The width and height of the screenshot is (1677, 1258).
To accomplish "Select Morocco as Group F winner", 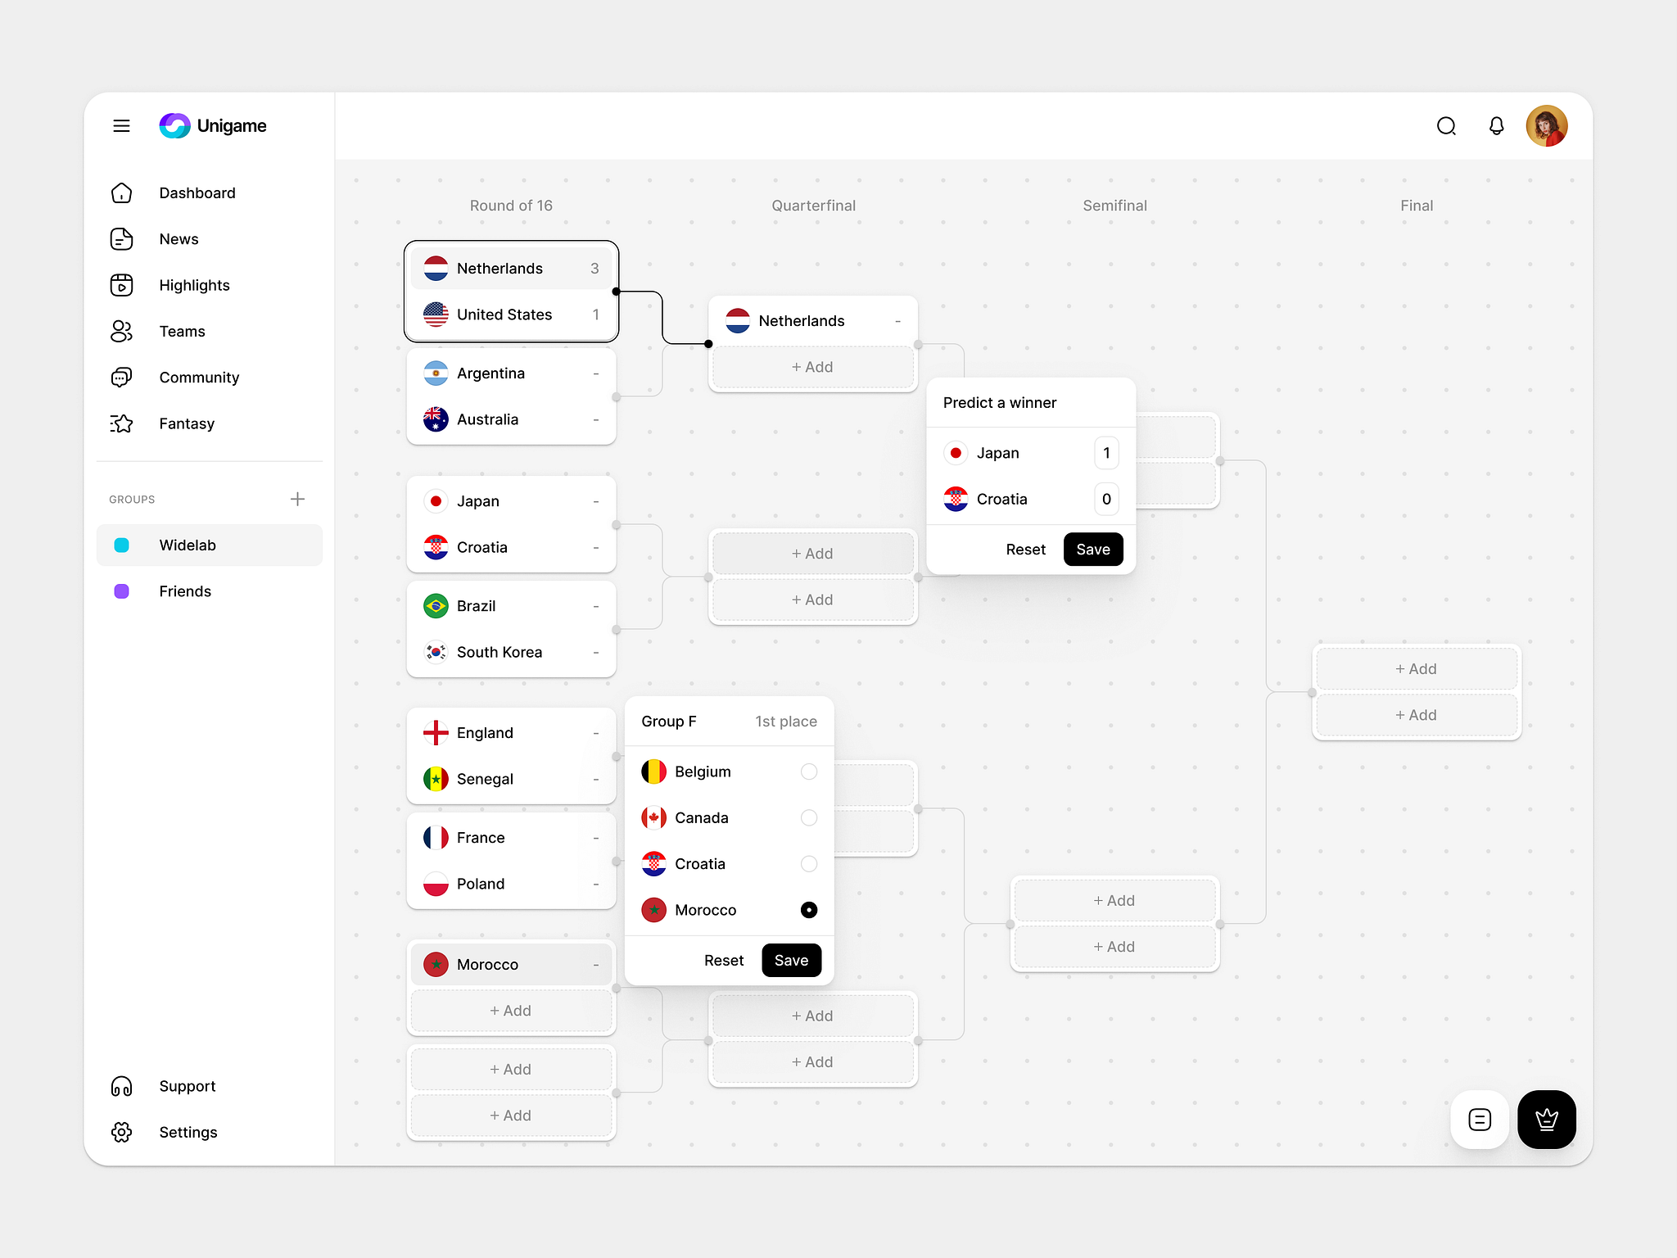I will click(x=810, y=909).
